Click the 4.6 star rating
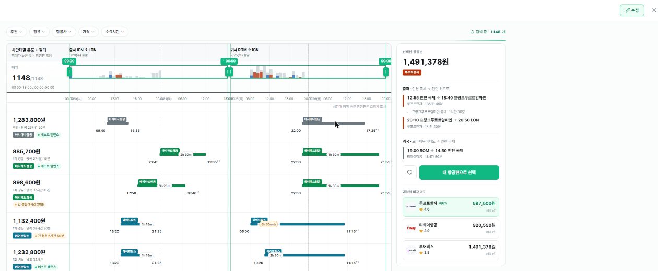The image size is (658, 271). pyautogui.click(x=424, y=210)
